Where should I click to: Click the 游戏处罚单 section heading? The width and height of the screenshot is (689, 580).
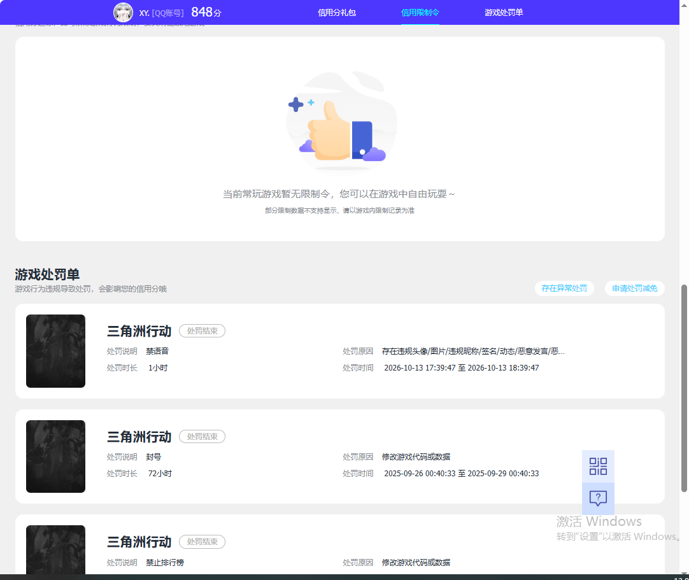click(47, 274)
